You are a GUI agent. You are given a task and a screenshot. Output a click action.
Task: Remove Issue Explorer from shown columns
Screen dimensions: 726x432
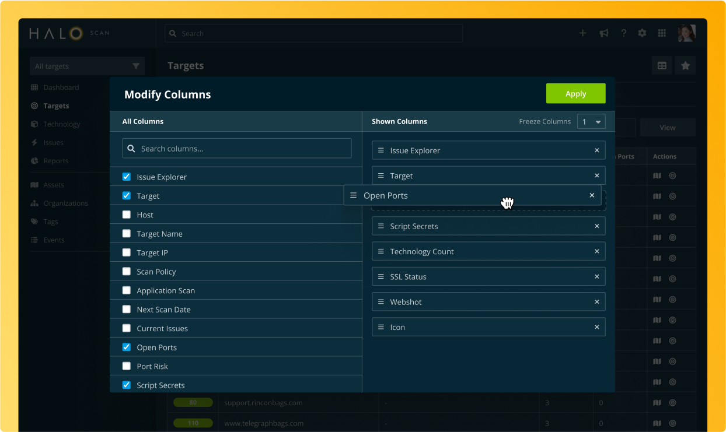[x=596, y=150]
